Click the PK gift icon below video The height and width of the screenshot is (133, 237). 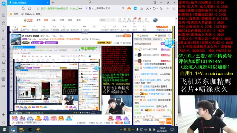pos(46,118)
